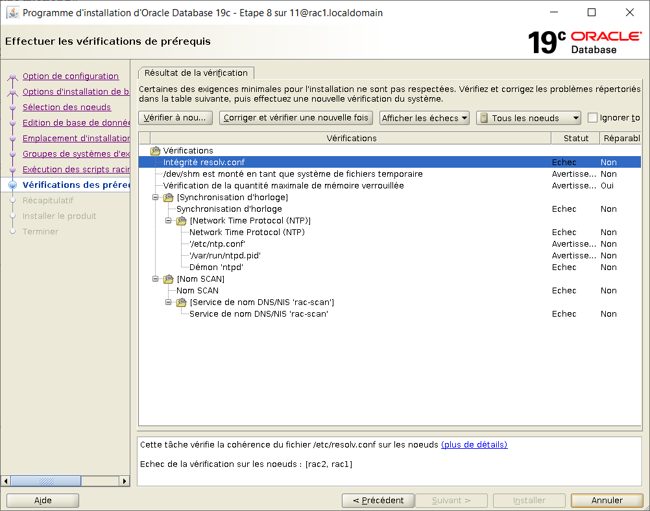Select the Résultat de la vérification tab
Image resolution: width=650 pixels, height=511 pixels.
coord(196,73)
